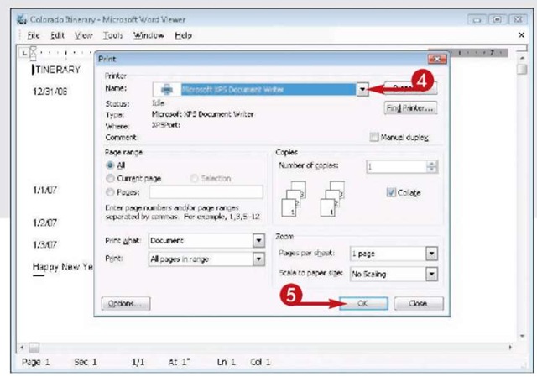537x377 pixels.
Task: Click the Col 1 status bar entry
Action: pos(260,362)
